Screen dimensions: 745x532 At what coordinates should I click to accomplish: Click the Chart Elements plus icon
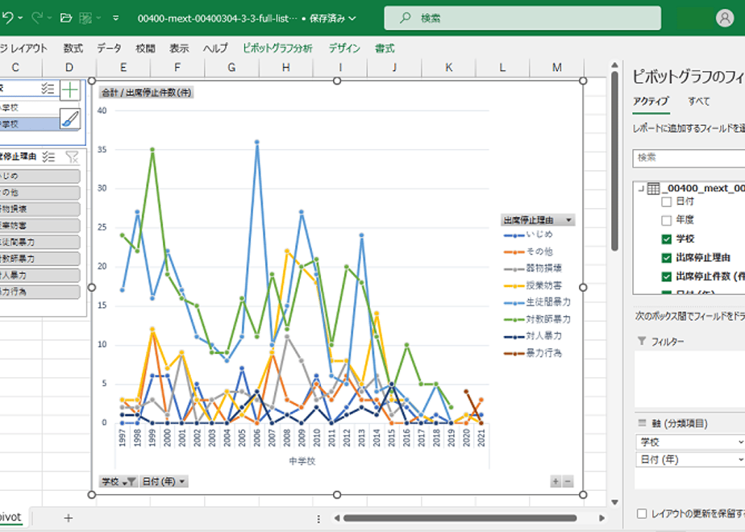pos(70,89)
